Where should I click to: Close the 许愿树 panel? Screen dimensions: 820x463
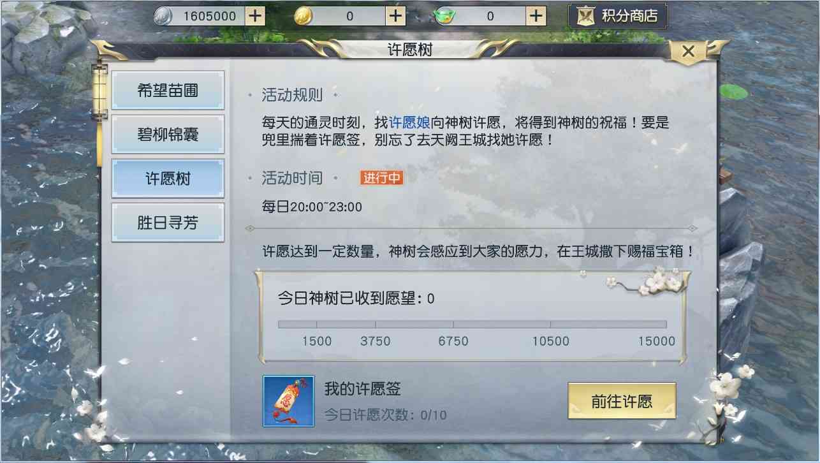click(688, 52)
